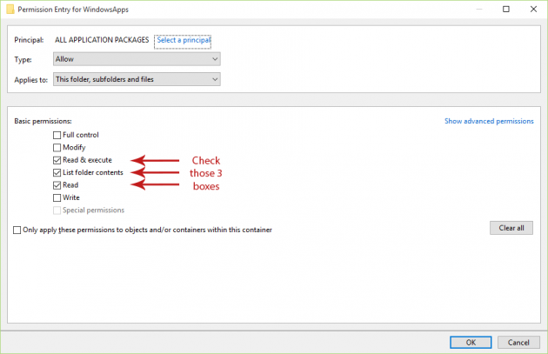The width and height of the screenshot is (548, 354).
Task: Enable the Write permission checkbox
Action: click(x=57, y=197)
